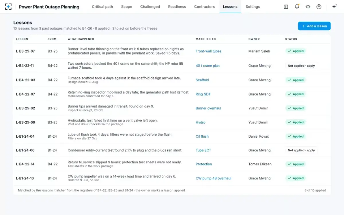344x215 pixels.
Task: Apply the Tube ECT lesson L-B1-24-06
Action: 301,150
